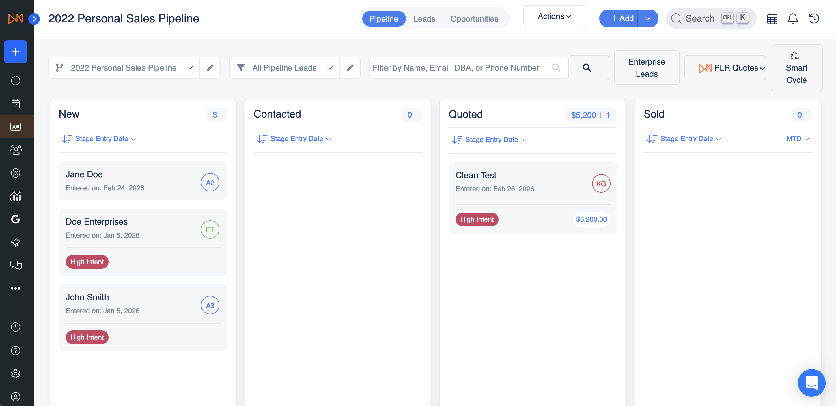The image size is (836, 406).
Task: Expand the sidebar with the blue arrow
Action: (34, 19)
